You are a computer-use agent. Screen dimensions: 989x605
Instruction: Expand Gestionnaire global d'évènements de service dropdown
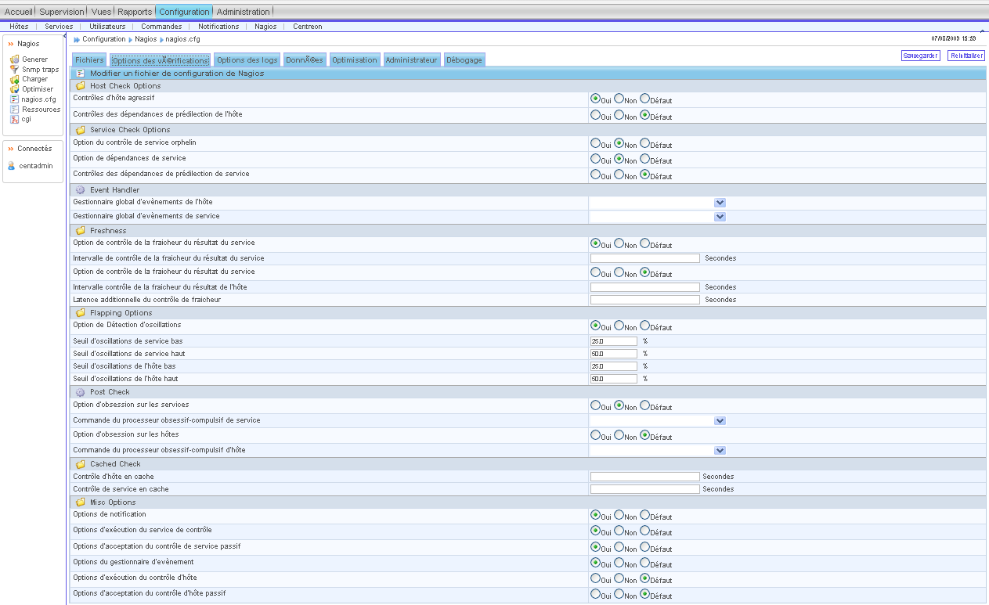[720, 217]
